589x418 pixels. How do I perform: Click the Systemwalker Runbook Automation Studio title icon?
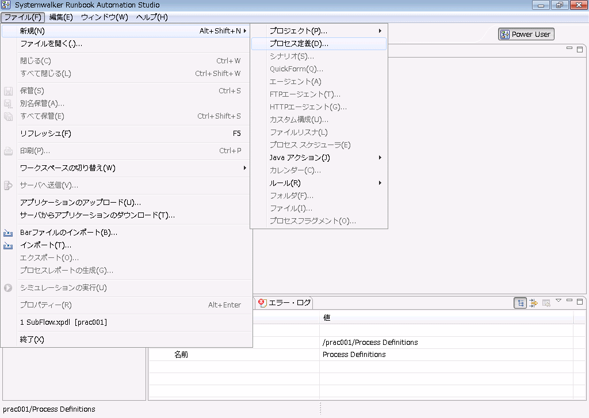click(6, 5)
